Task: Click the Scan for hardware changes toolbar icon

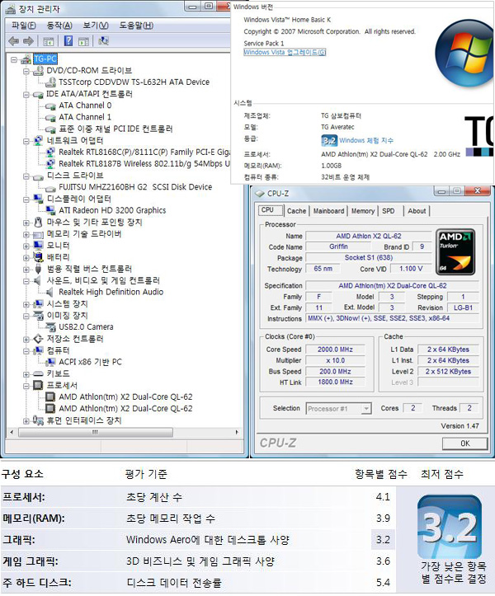Action: pos(103,40)
